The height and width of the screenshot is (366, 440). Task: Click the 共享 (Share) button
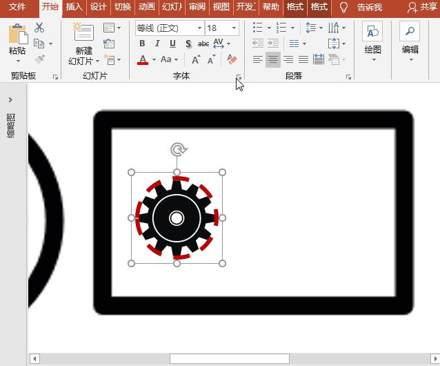coord(421,7)
